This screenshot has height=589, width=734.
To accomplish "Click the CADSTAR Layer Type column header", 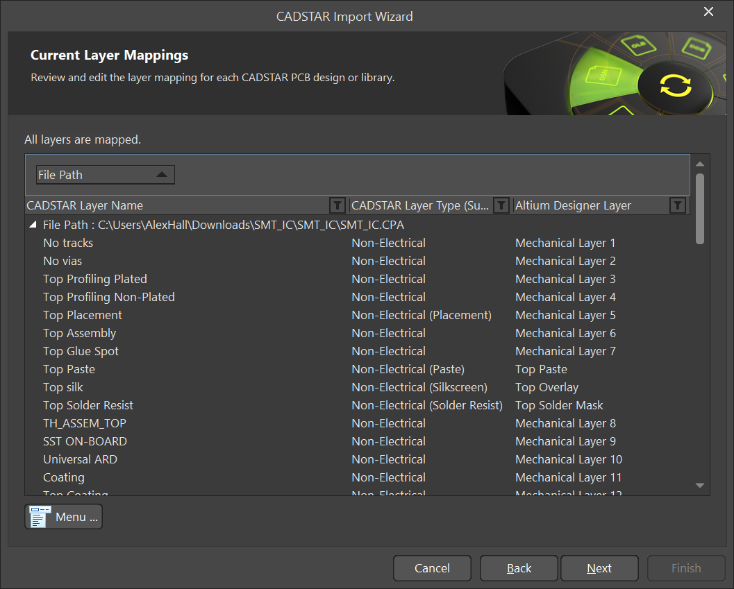I will [x=417, y=205].
